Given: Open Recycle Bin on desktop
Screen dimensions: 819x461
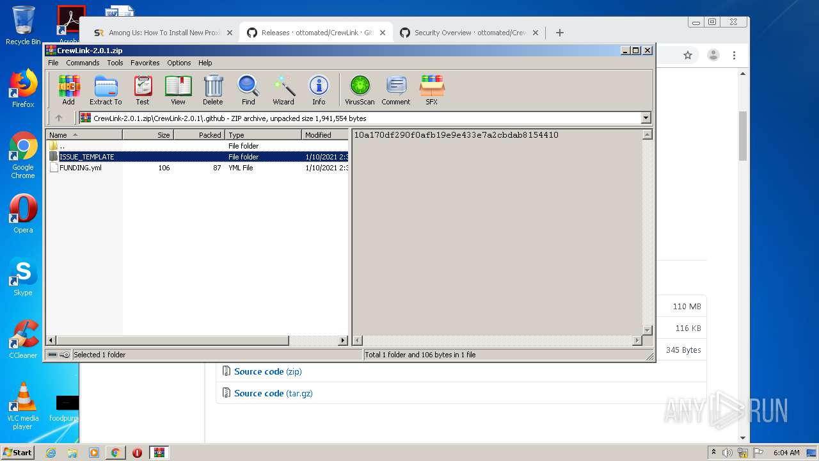Looking at the screenshot, I should tap(23, 26).
